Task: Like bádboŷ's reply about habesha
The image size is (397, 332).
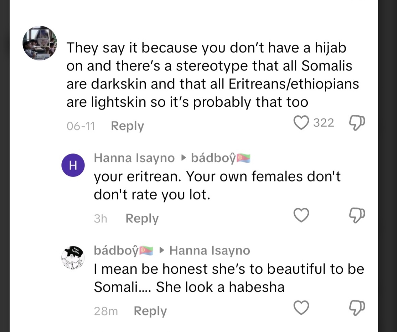Action: 301,308
